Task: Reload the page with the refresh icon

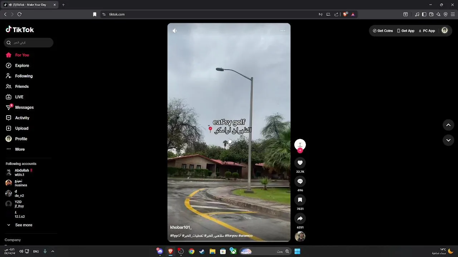Action: [x=20, y=14]
